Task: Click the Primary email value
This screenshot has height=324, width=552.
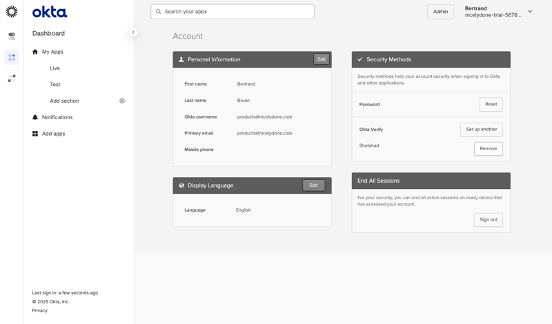Action: click(264, 133)
